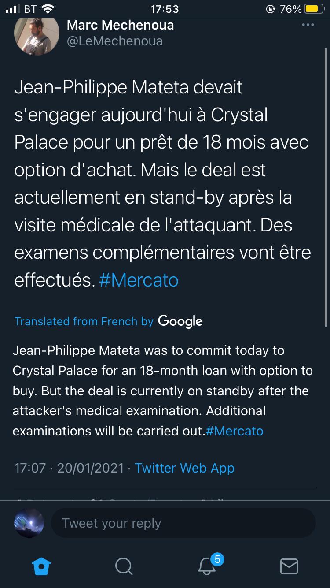
Task: Tap the @LeMechenoua handle
Action: click(x=114, y=41)
